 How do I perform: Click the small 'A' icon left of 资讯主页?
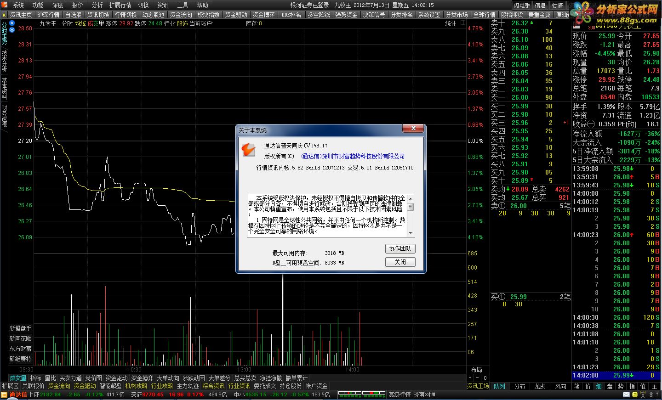[x=4, y=15]
